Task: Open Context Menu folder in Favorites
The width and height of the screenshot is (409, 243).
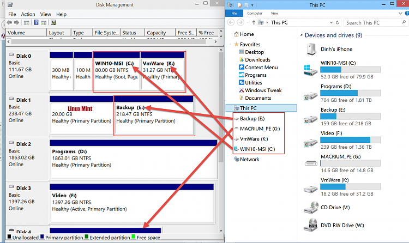Action: 261,67
